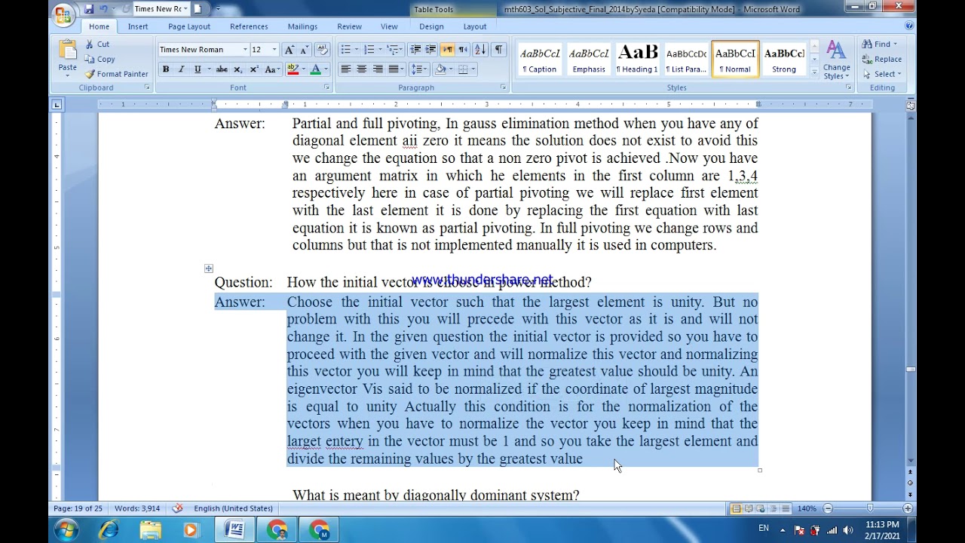The image size is (965, 543).
Task: Open the font name dropdown
Action: point(245,50)
